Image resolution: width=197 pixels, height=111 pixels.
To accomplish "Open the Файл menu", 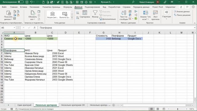I will coord(4,7).
